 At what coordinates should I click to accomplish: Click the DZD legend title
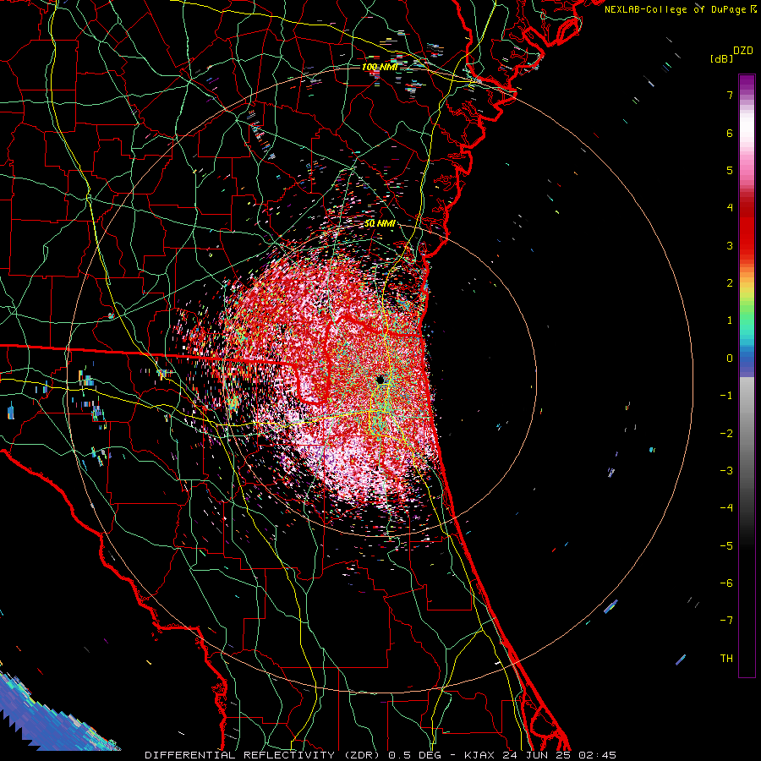(x=743, y=51)
